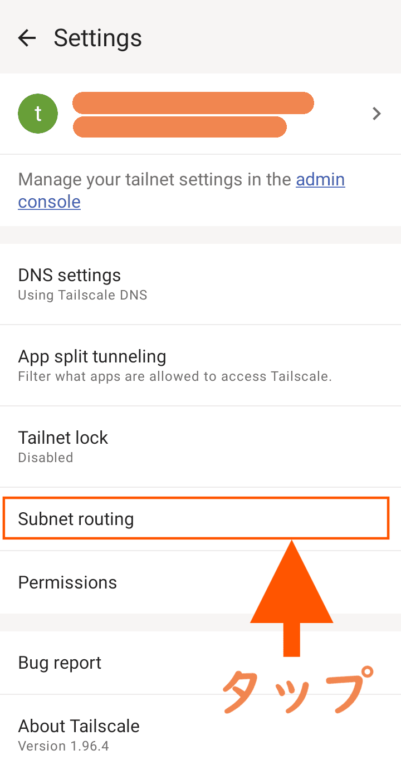Image resolution: width=401 pixels, height=765 pixels.
Task: Open App split tunneling
Action: (x=92, y=356)
